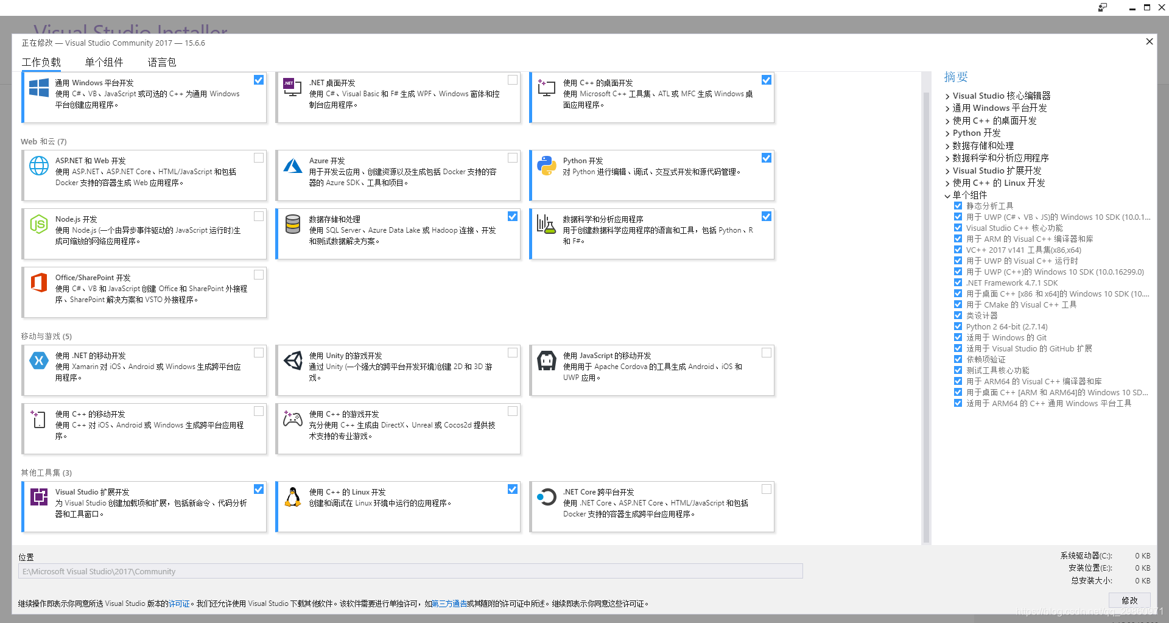Expand 数据科学和分析应用程序 summary item
Viewport: 1169px width, 623px height.
947,158
